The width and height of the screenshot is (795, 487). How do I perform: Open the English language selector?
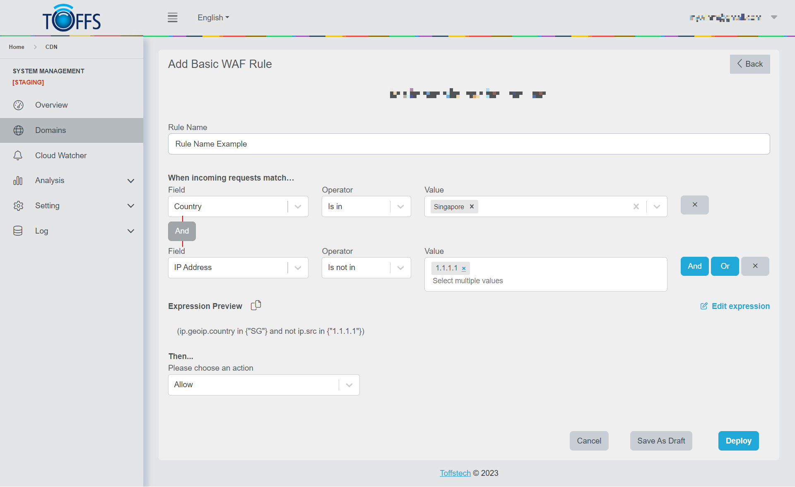[213, 18]
